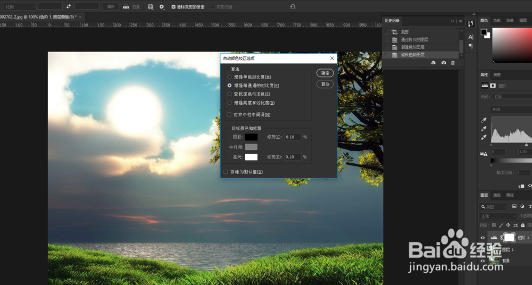Click 复位 button in dialog
The width and height of the screenshot is (532, 285).
pyautogui.click(x=325, y=84)
